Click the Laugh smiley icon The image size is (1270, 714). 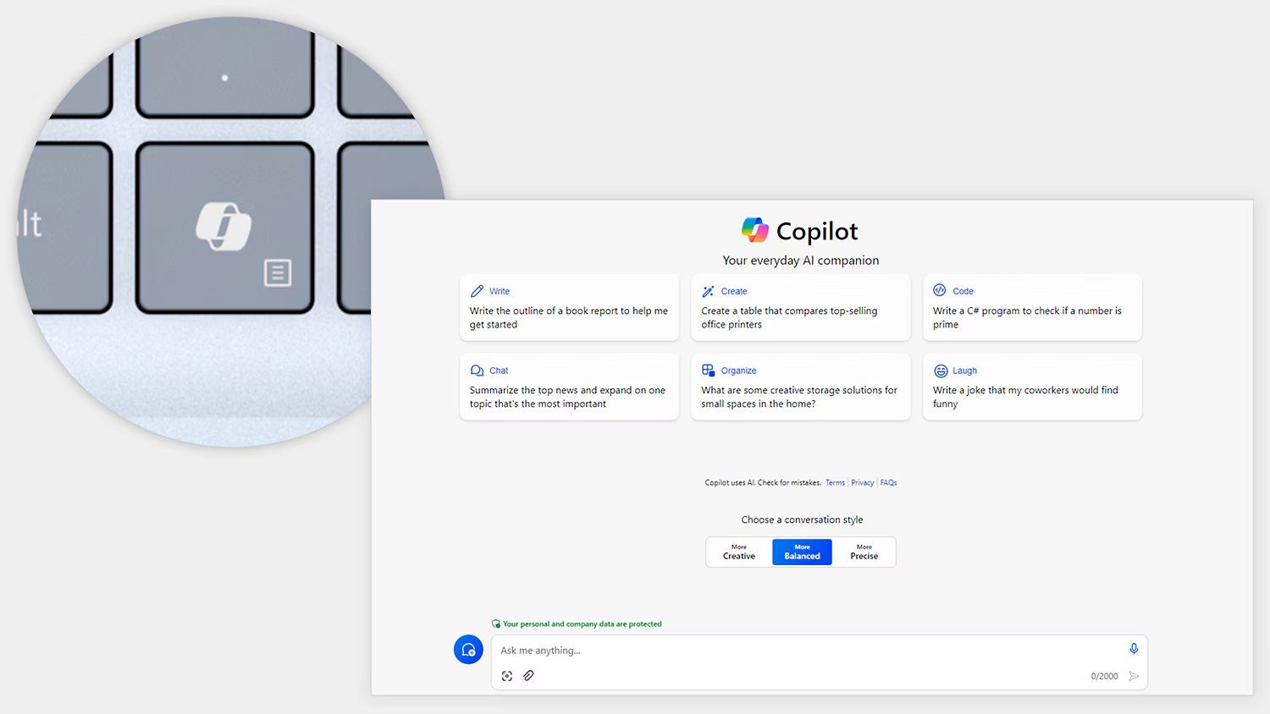point(941,371)
